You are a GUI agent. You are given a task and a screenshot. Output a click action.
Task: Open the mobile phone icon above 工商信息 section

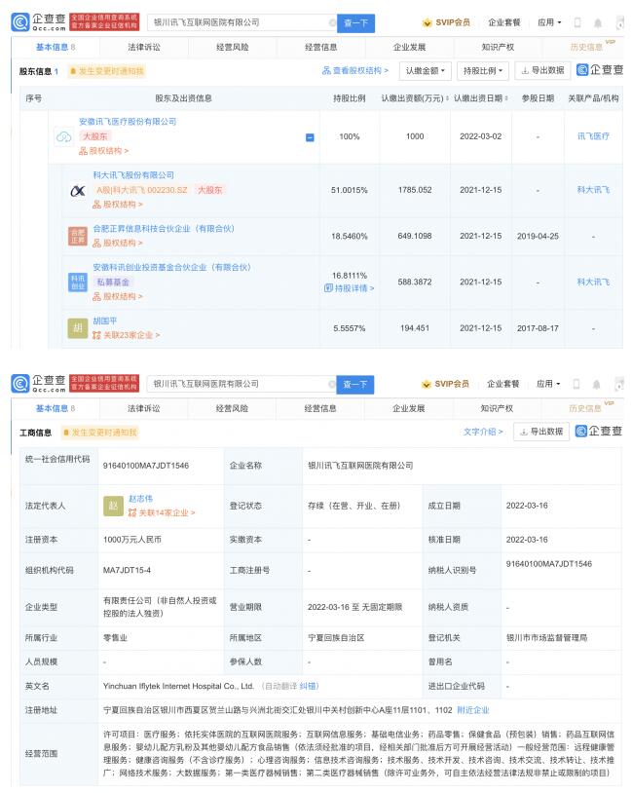click(576, 384)
